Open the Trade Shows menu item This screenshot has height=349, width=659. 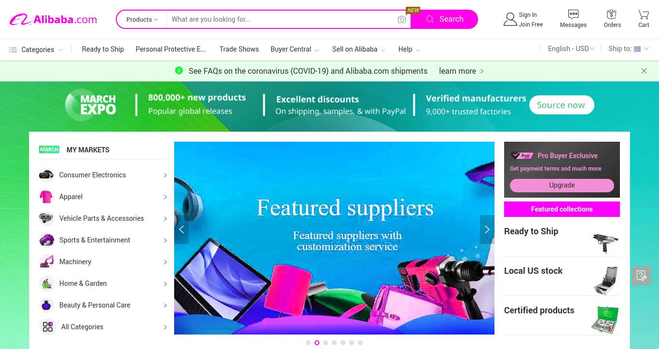(239, 49)
